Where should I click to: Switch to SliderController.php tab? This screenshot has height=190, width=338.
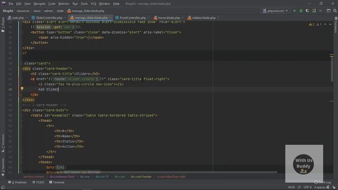point(49,18)
